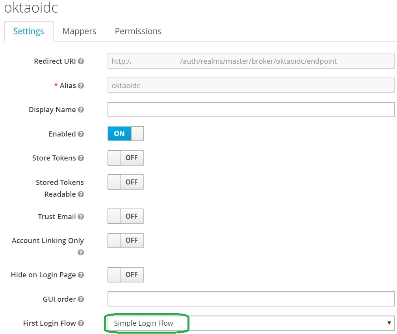
Task: Click Trust Email help icon
Action: tap(81, 217)
